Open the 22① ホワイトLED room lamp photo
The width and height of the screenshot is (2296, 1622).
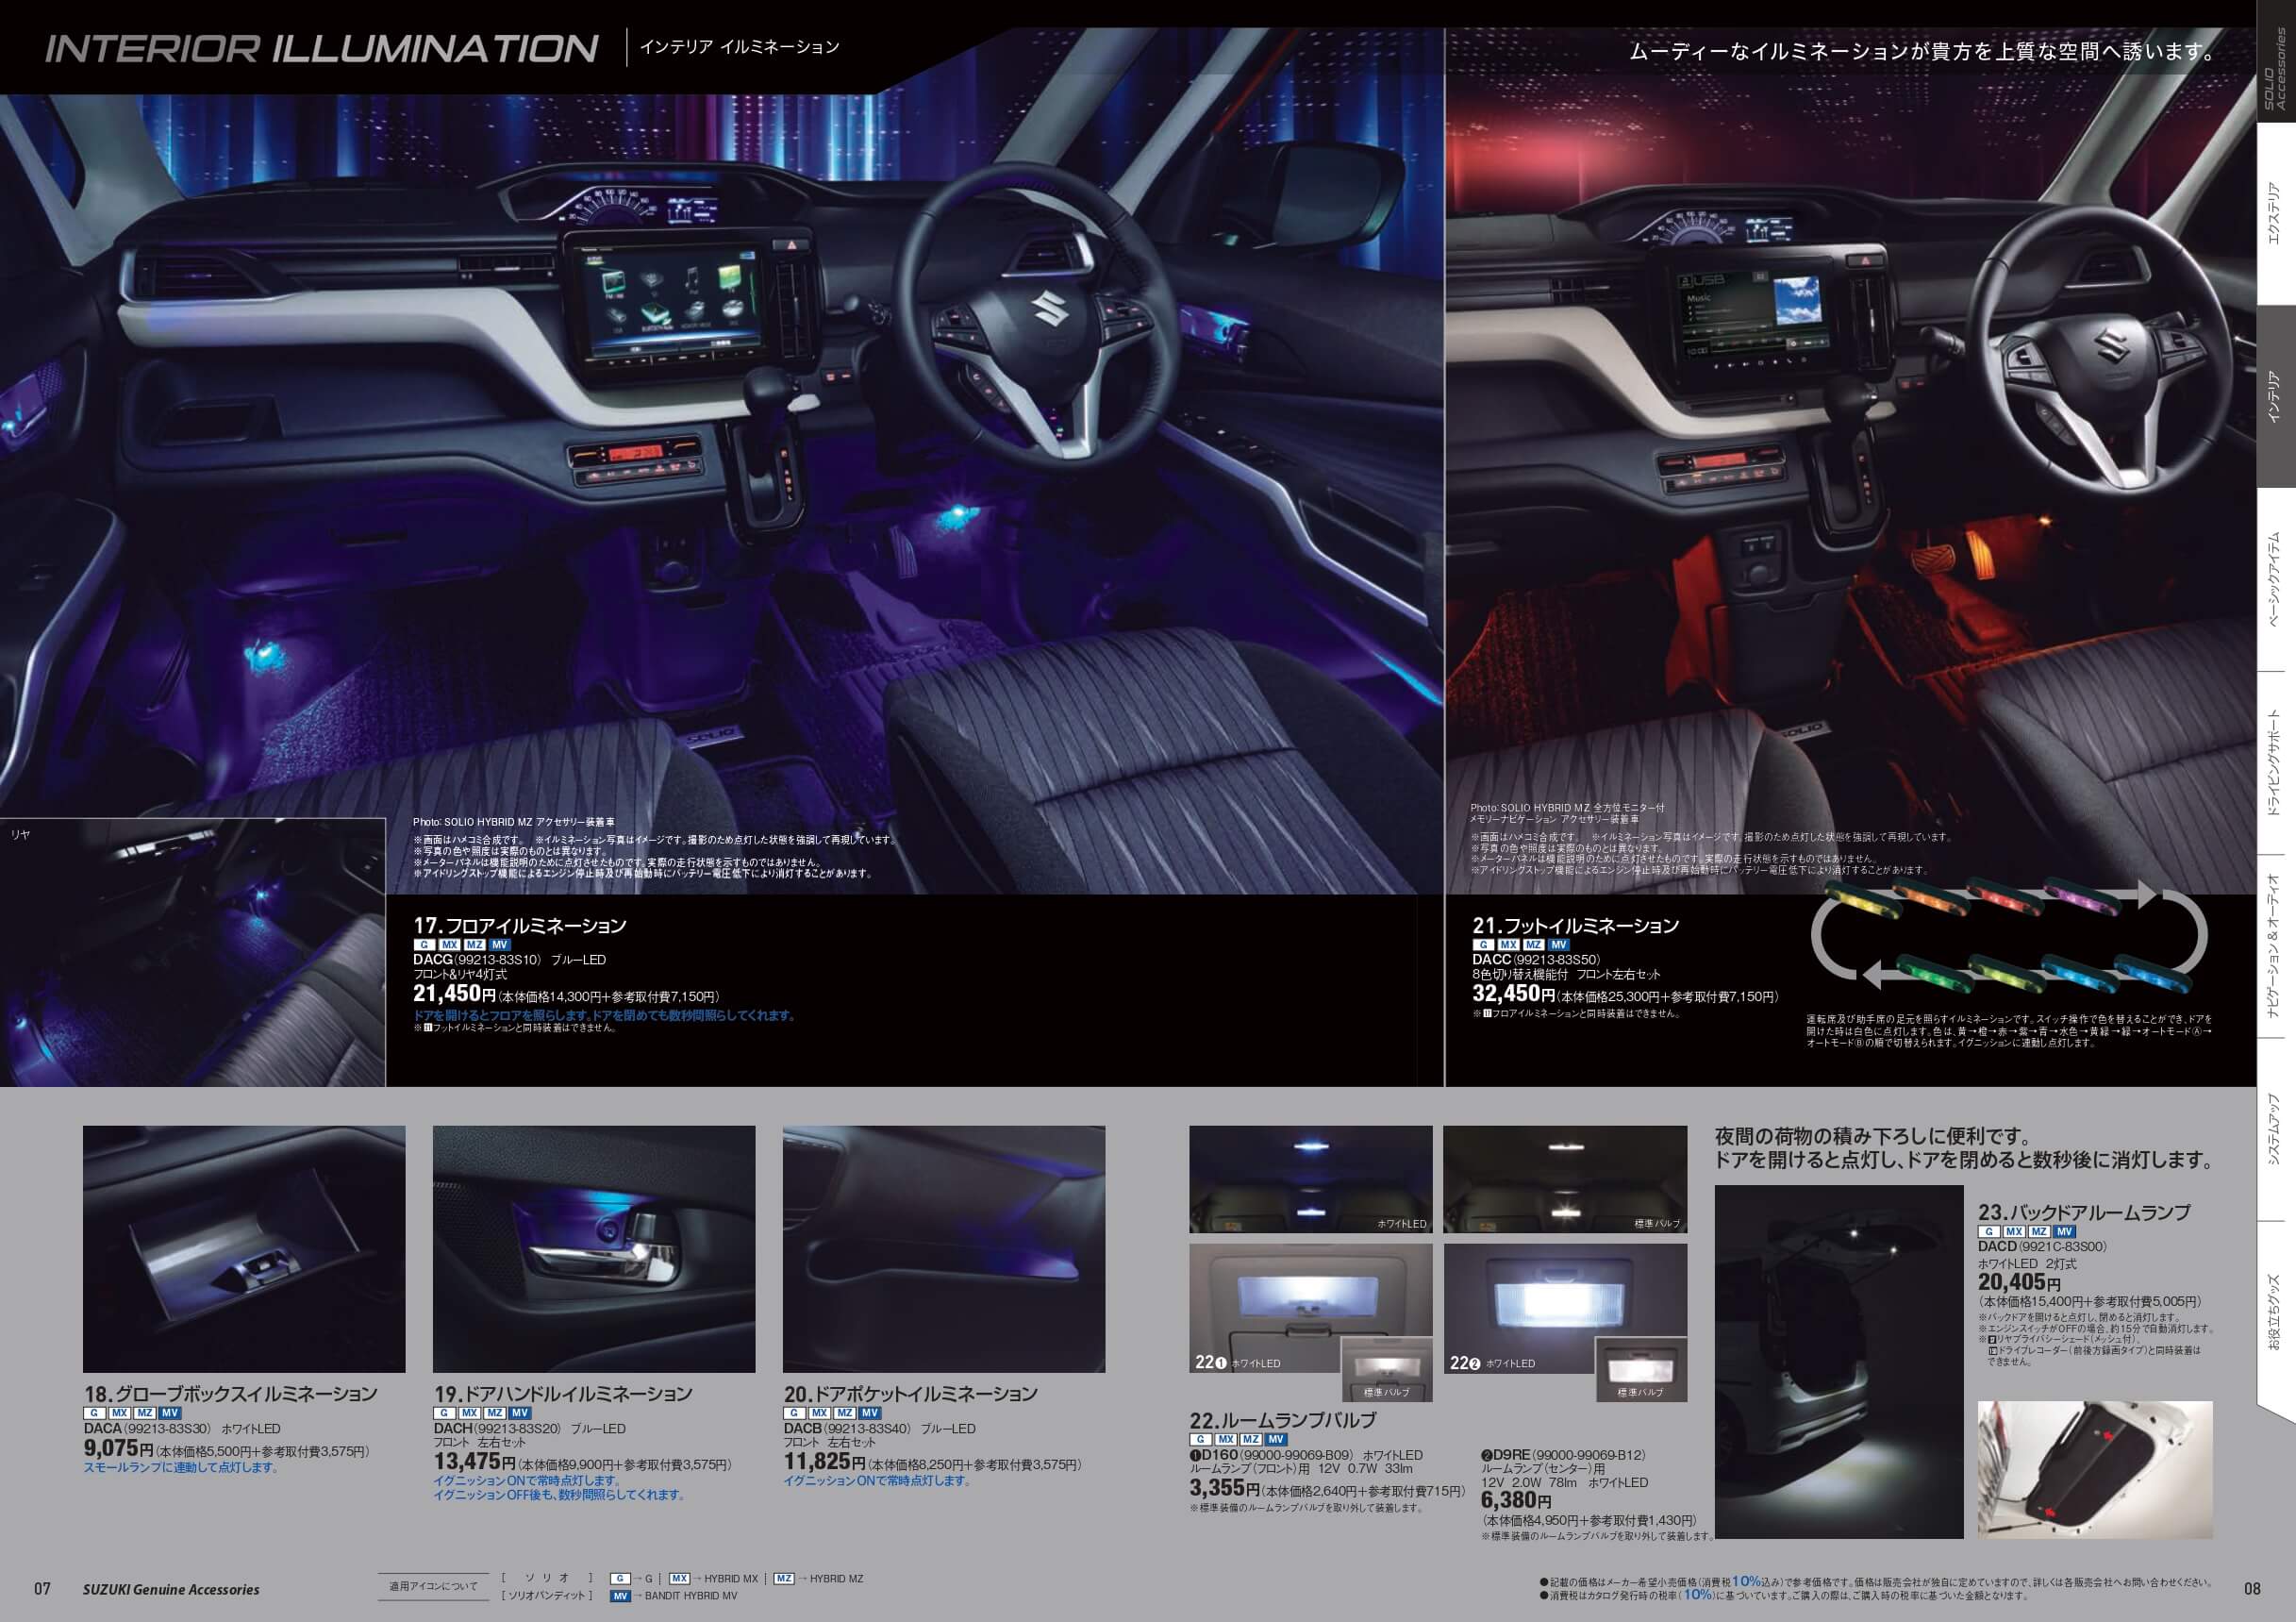click(x=1311, y=1309)
